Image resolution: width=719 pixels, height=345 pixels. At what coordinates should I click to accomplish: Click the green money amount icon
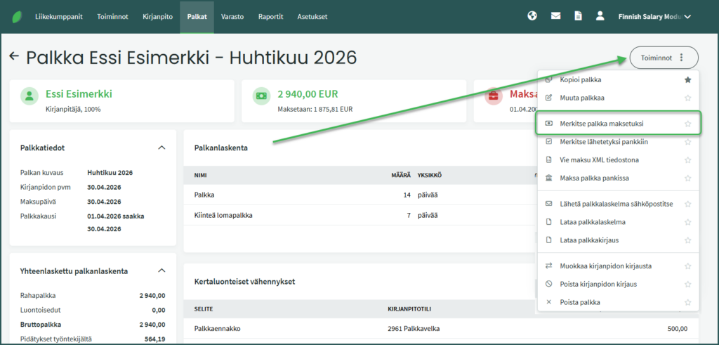[x=262, y=95]
